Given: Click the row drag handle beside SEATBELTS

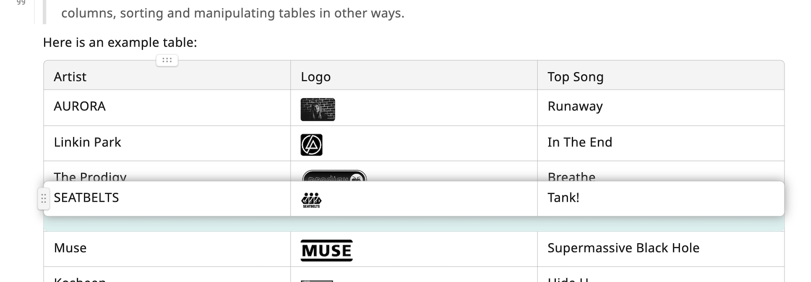Looking at the screenshot, I should (x=43, y=199).
